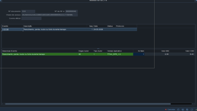This screenshot has width=197, height=111.
Task: Select the Valor IBS value 2.30
Action: [157, 54]
